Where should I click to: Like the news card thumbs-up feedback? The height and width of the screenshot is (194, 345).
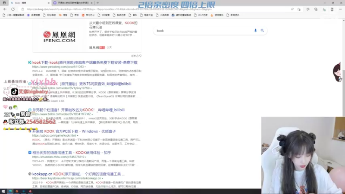(138, 56)
